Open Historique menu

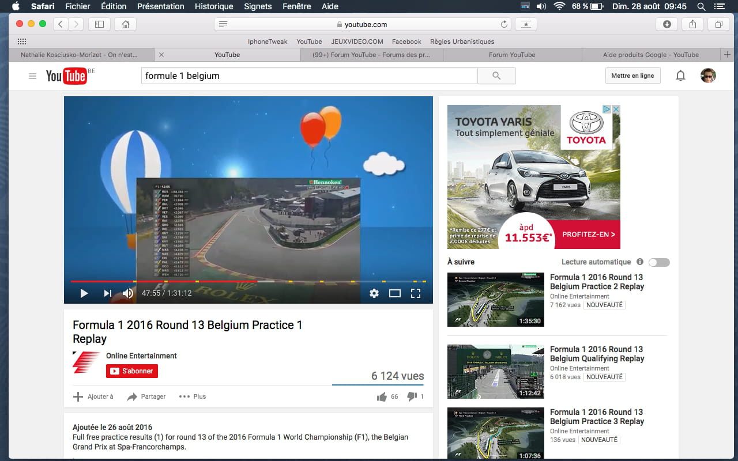214,6
